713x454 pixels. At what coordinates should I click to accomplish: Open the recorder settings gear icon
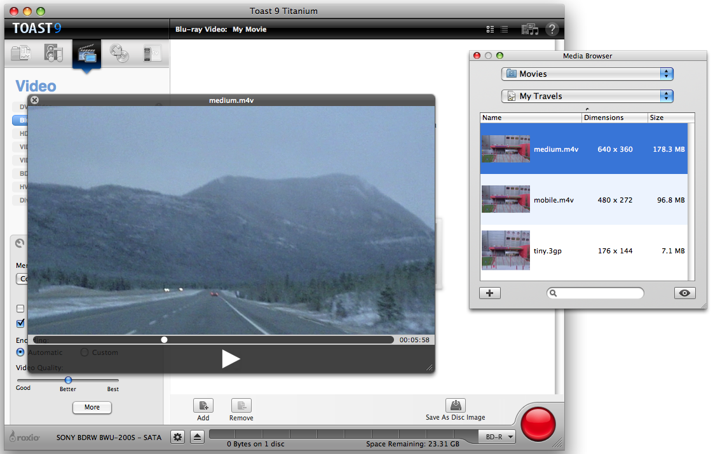tap(177, 437)
